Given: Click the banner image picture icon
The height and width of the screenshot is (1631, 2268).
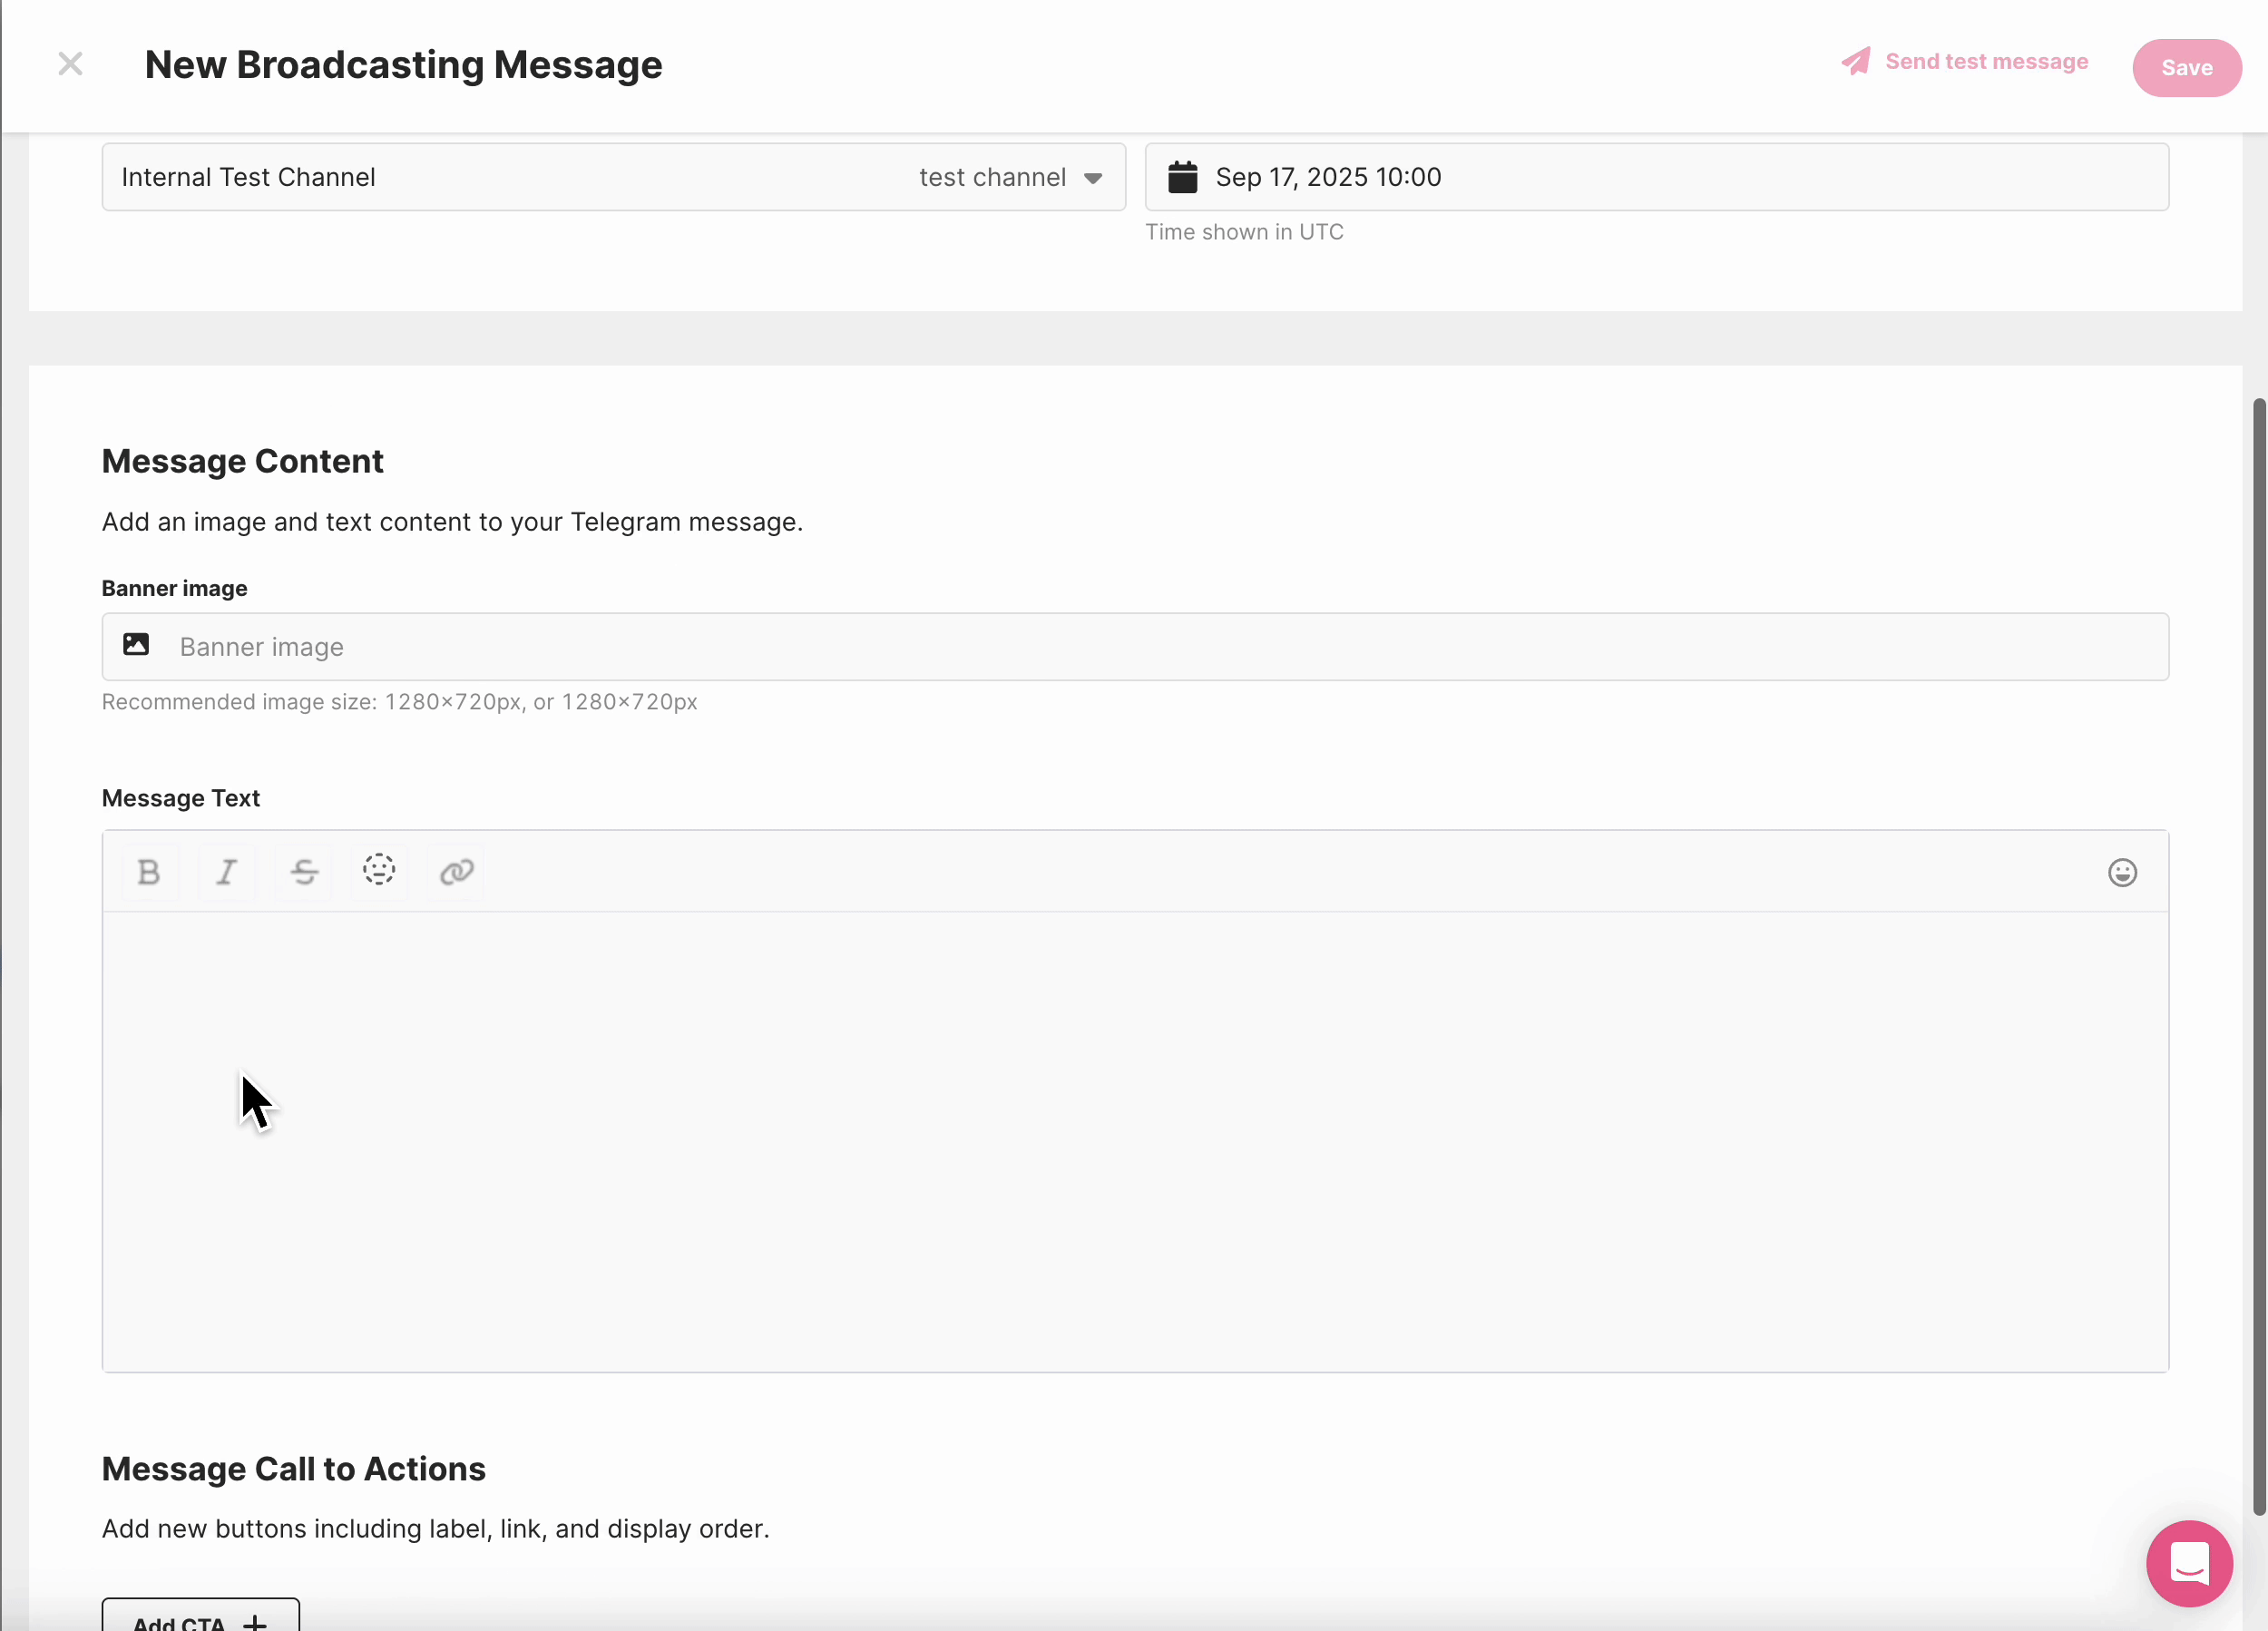Looking at the screenshot, I should (136, 645).
